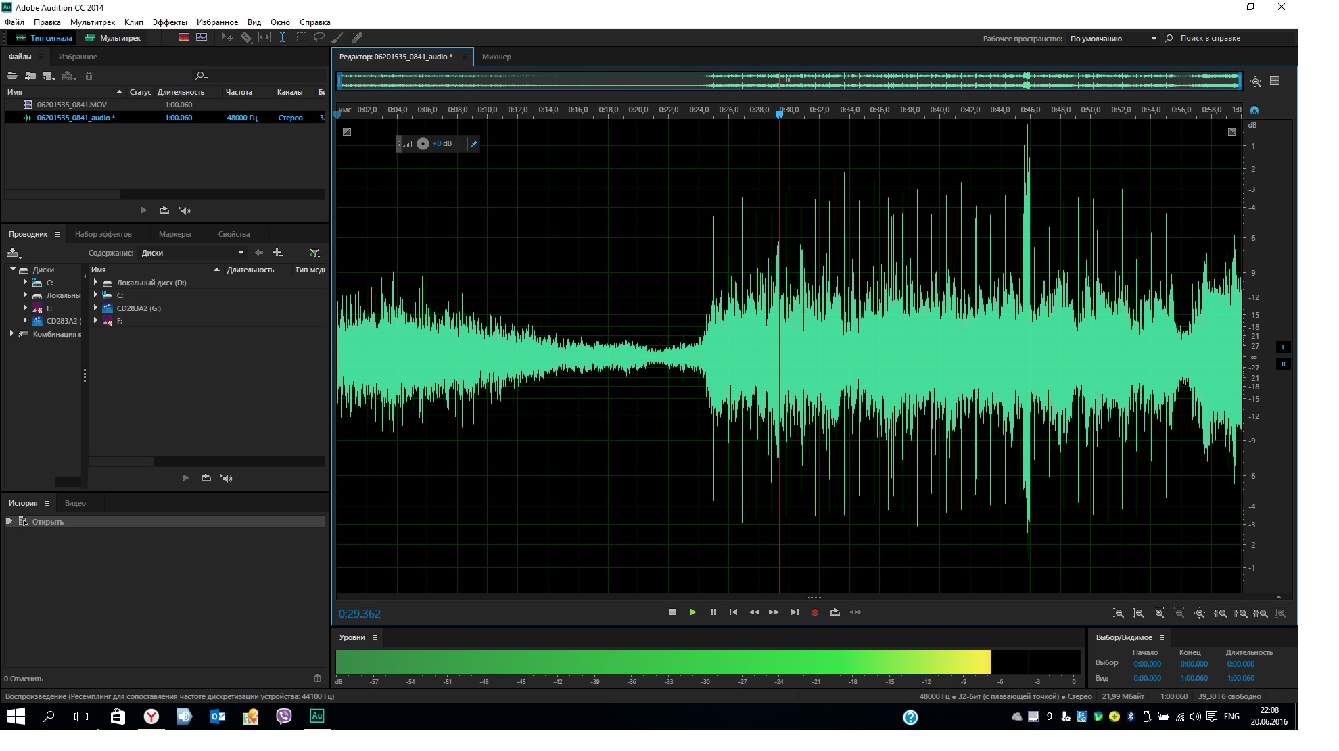Switch to the Микшер tab
1339x751 pixels.
pos(496,57)
